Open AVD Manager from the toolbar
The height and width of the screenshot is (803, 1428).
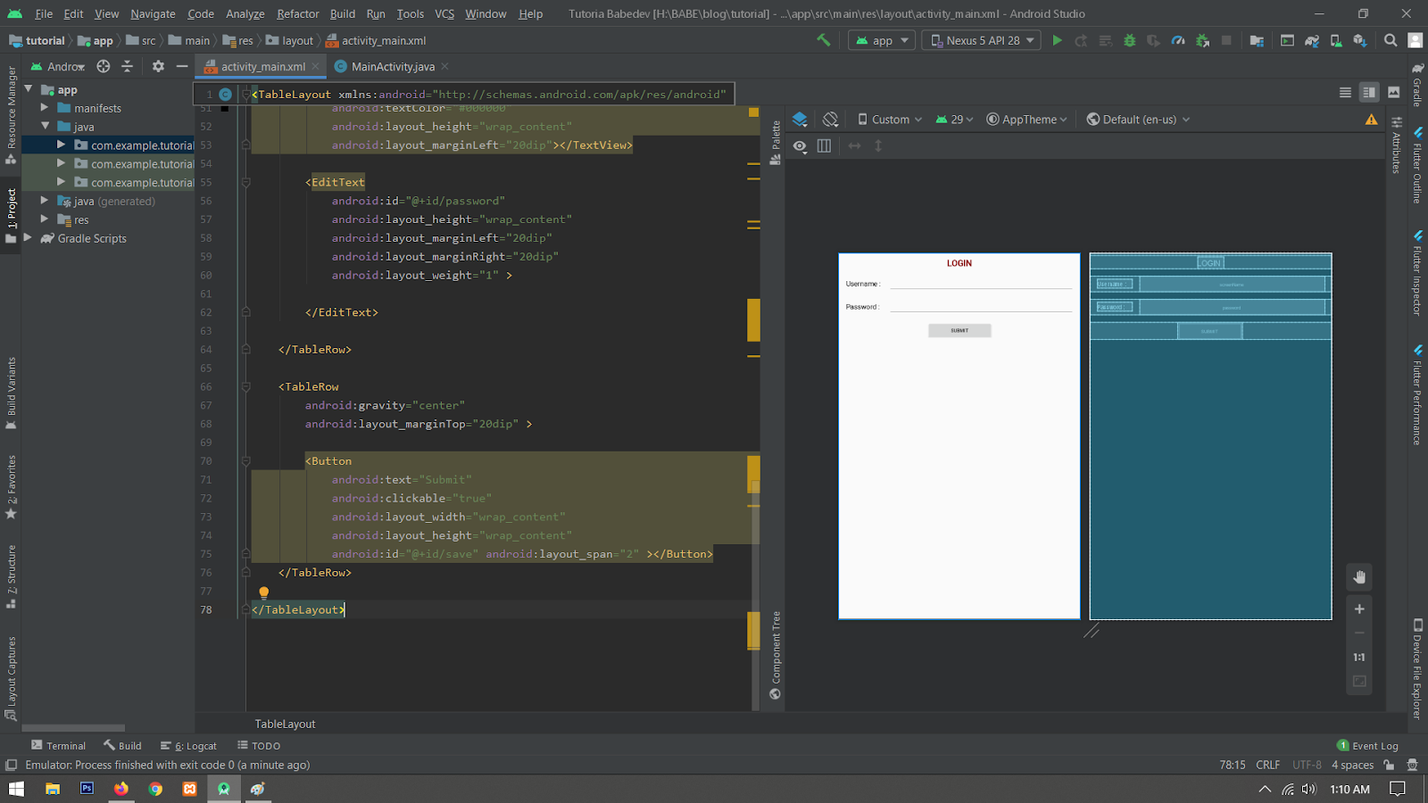click(x=1335, y=40)
